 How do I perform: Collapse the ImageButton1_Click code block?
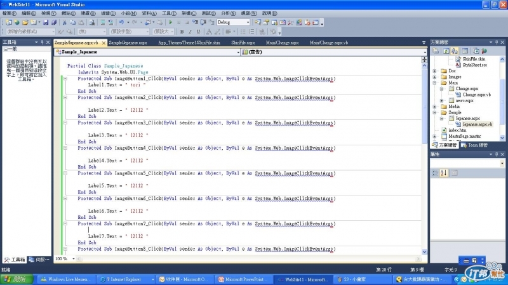[x=65, y=78]
